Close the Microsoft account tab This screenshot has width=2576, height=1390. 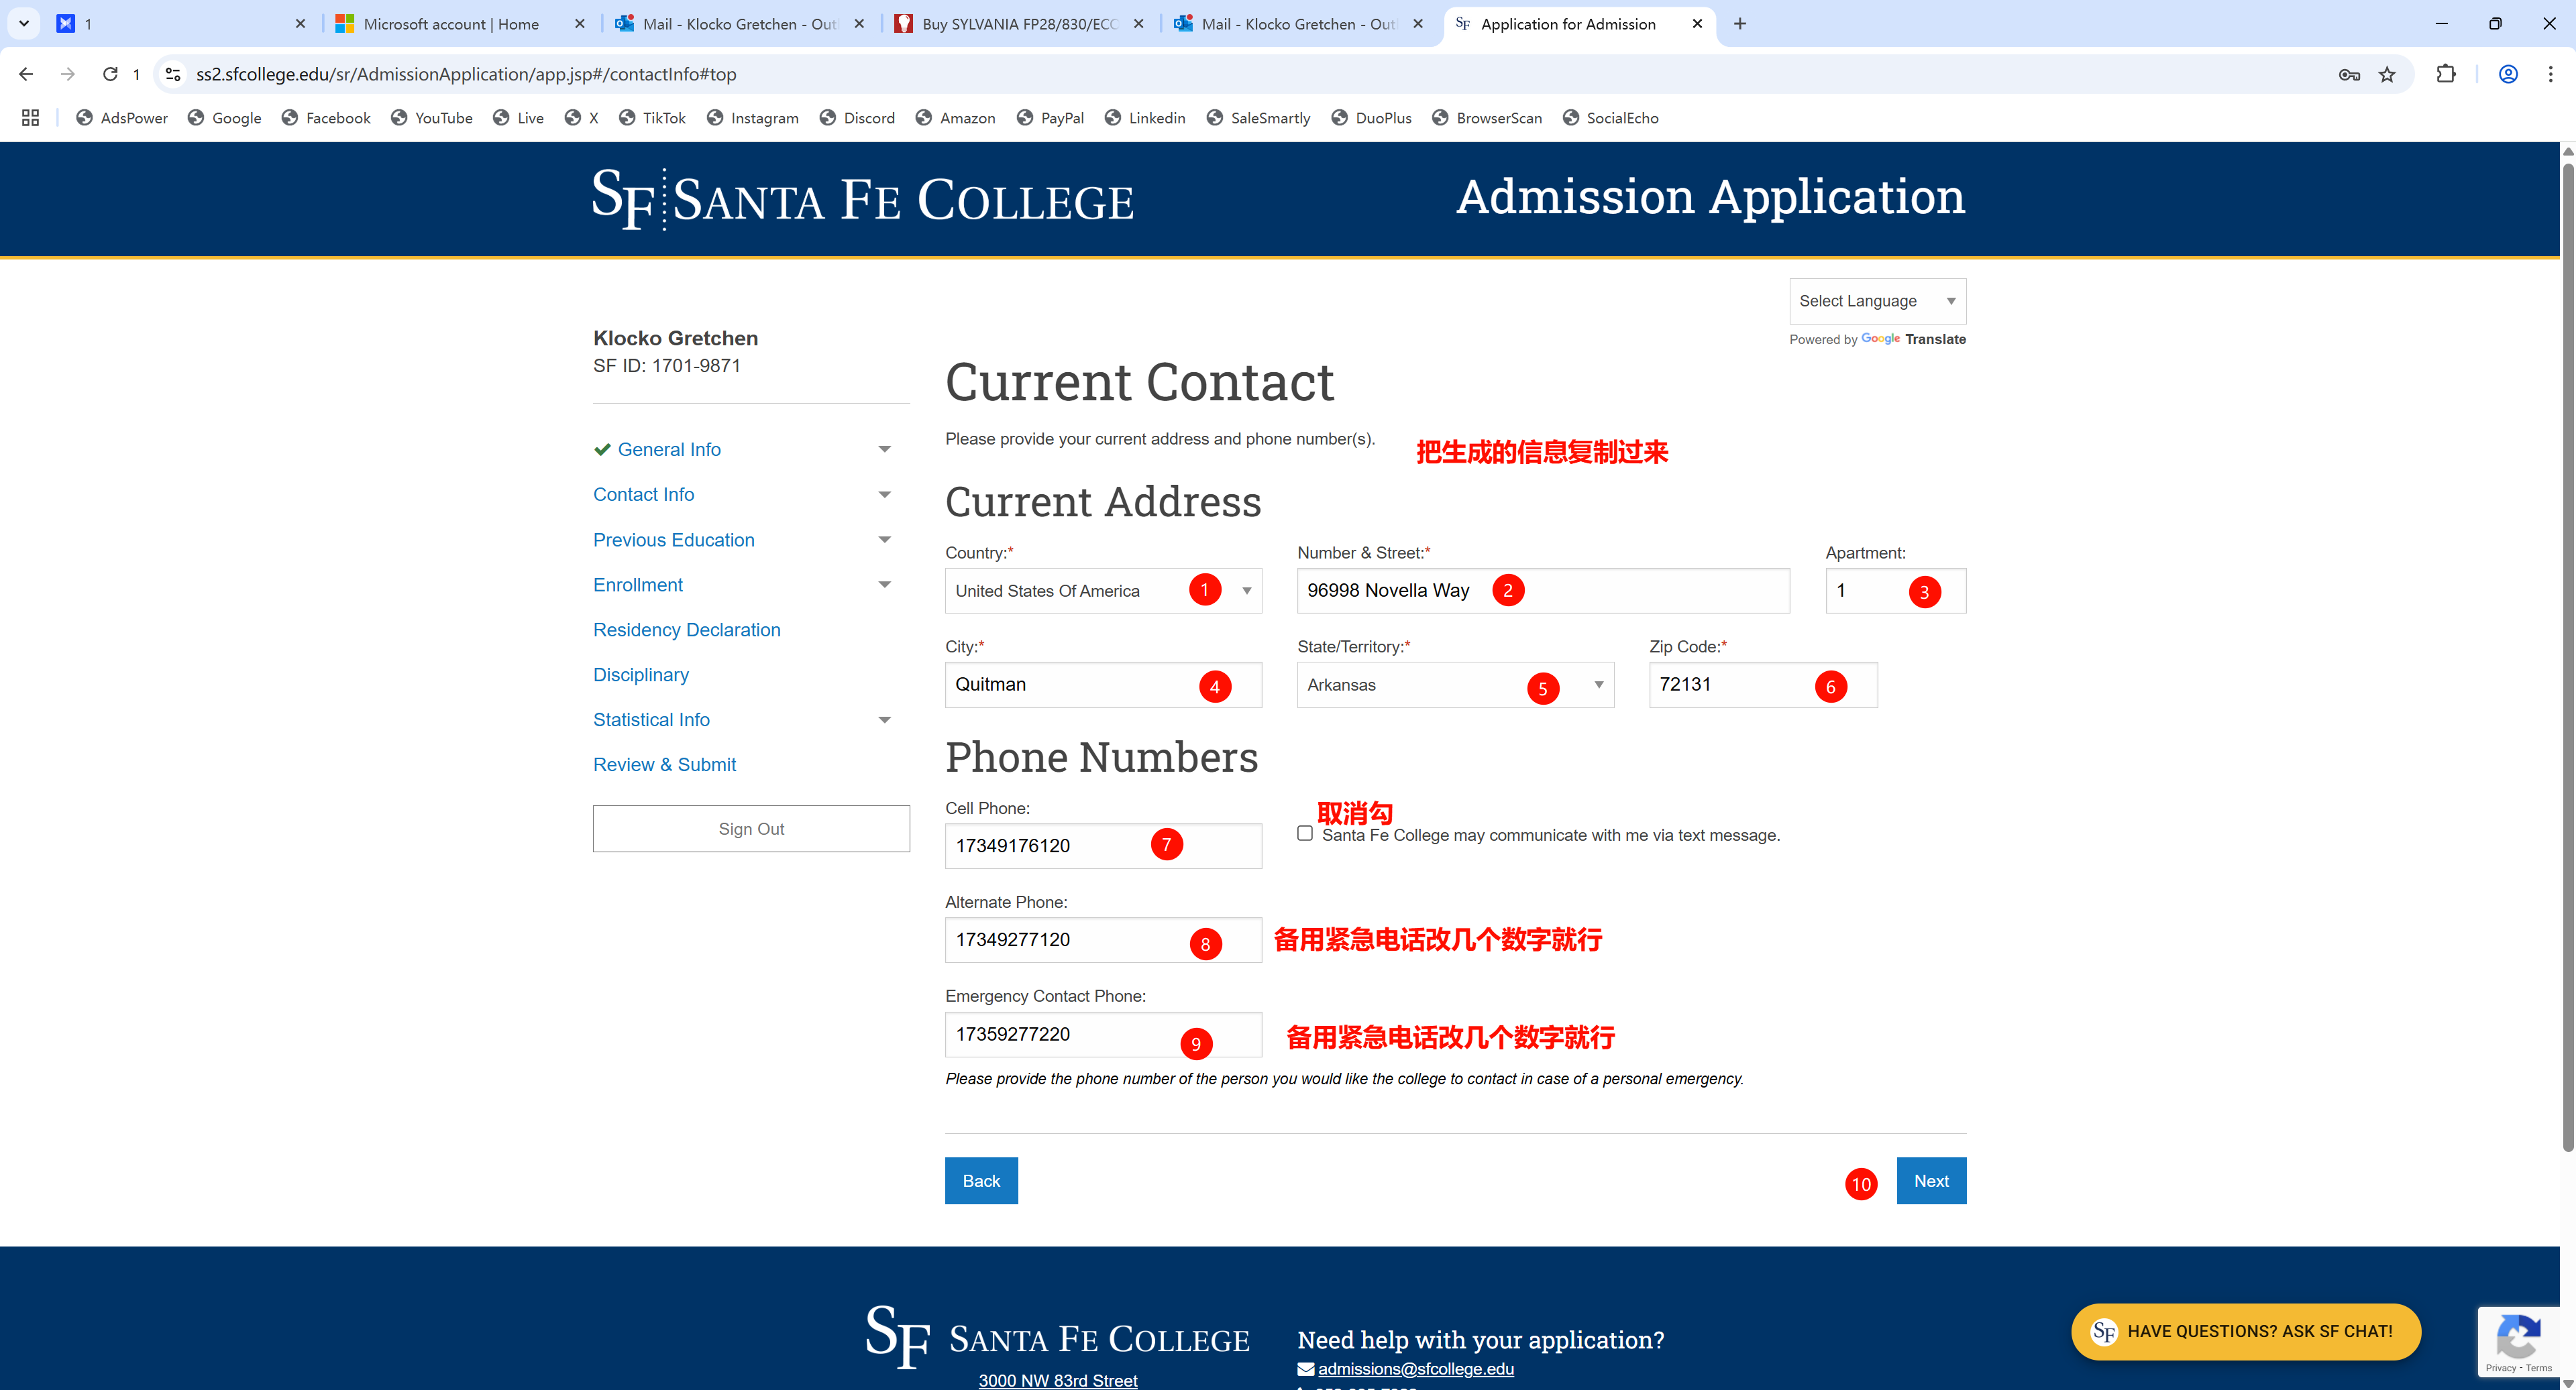tap(579, 24)
